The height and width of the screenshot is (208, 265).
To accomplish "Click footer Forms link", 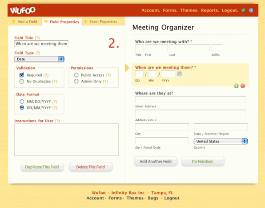I will (x=115, y=198).
